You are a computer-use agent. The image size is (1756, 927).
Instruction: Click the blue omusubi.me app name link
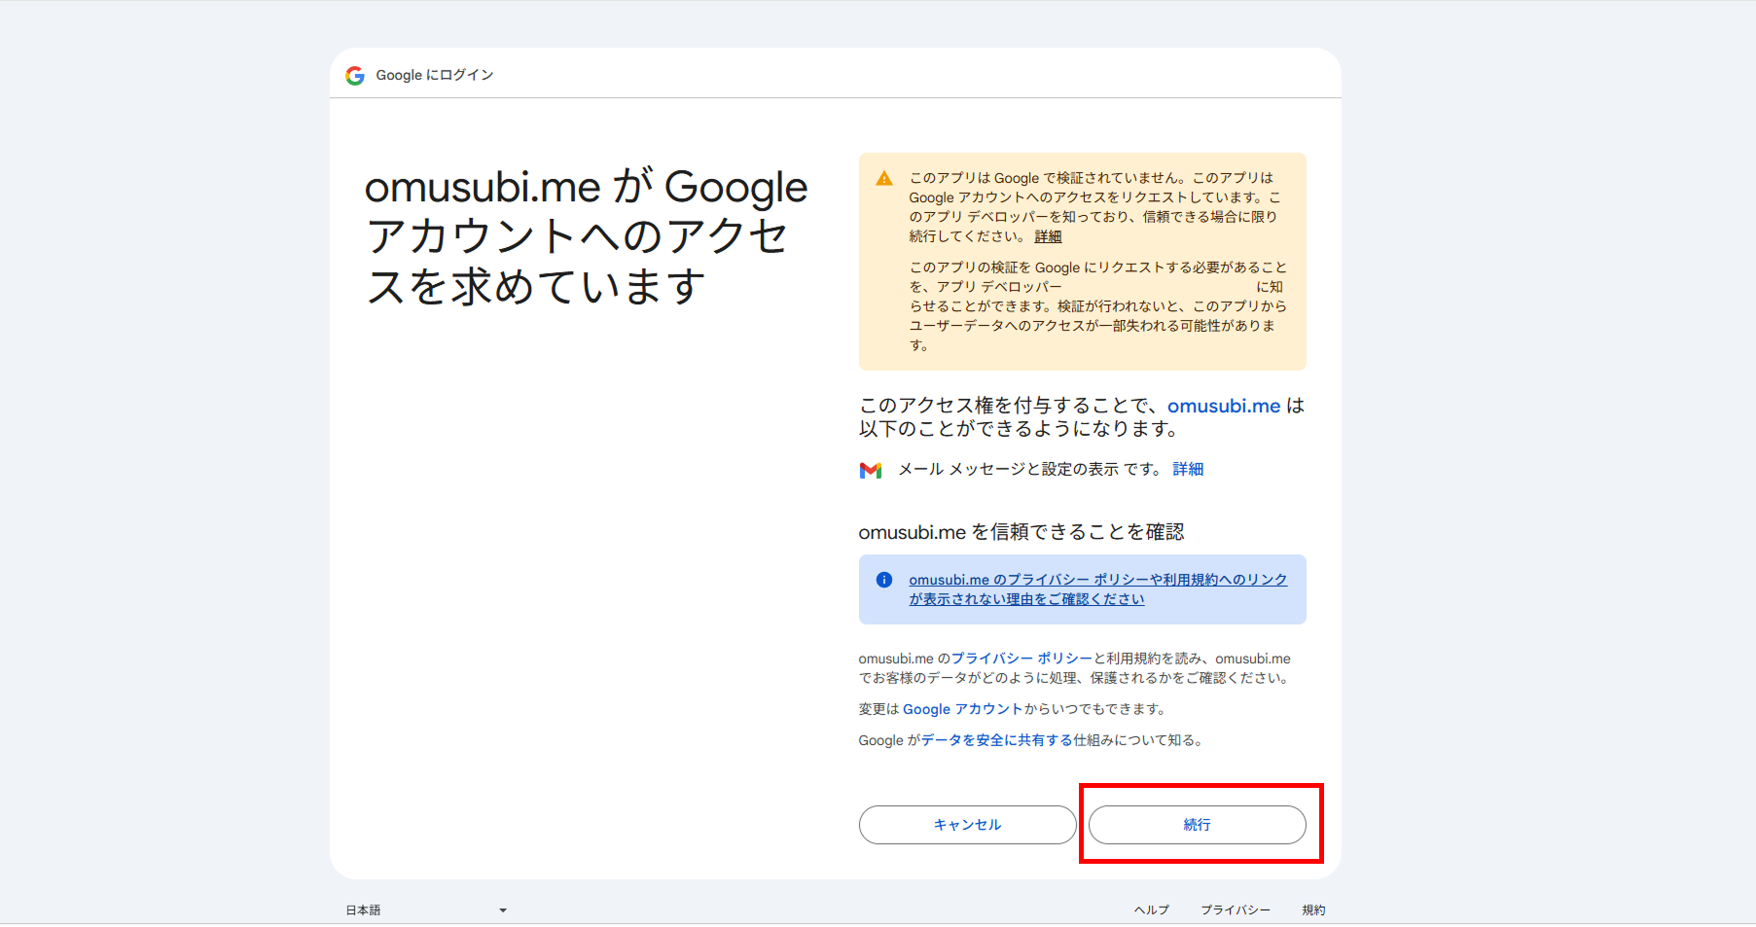(x=1224, y=406)
